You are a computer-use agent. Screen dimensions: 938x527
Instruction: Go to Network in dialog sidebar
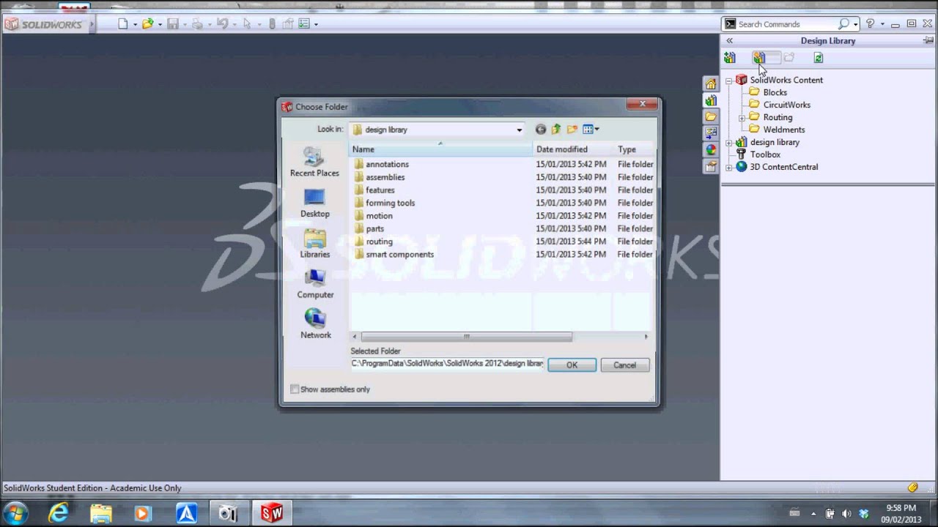click(x=315, y=324)
